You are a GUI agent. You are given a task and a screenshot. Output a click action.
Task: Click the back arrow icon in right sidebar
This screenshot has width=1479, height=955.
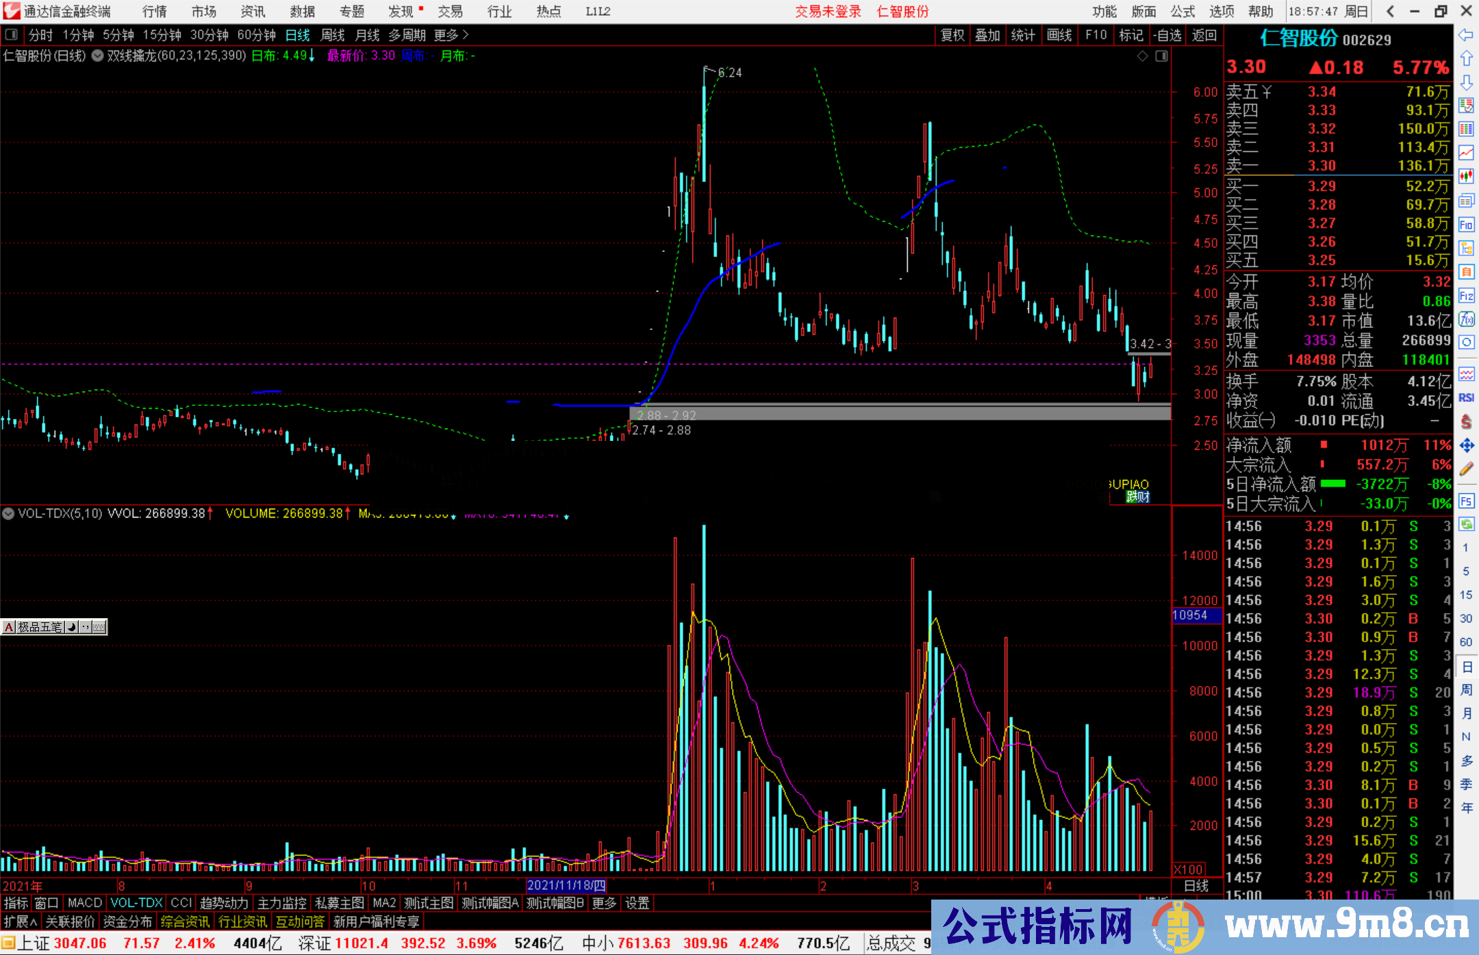[x=1466, y=35]
